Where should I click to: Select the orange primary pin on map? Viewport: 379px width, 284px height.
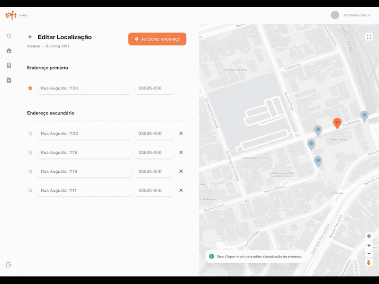pos(337,123)
